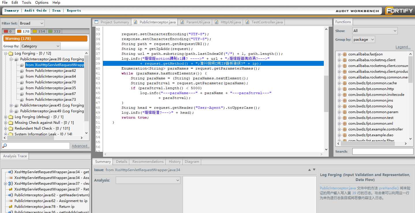Expand the PublicInterceptor.java:49 issue node
This screenshot has width=415, height=213.
[x=11, y=111]
